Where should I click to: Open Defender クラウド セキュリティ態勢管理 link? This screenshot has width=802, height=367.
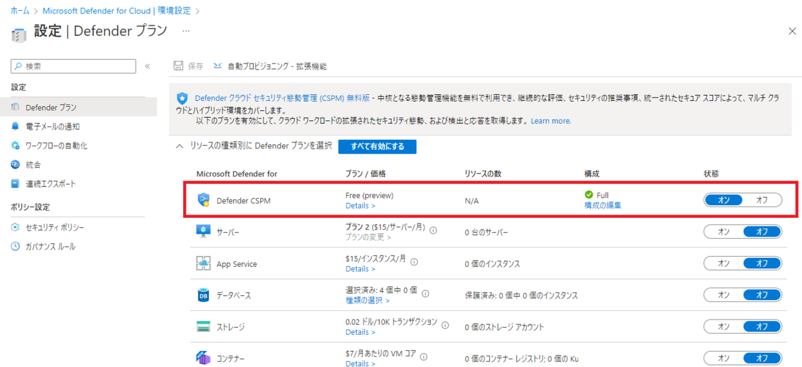(x=282, y=98)
